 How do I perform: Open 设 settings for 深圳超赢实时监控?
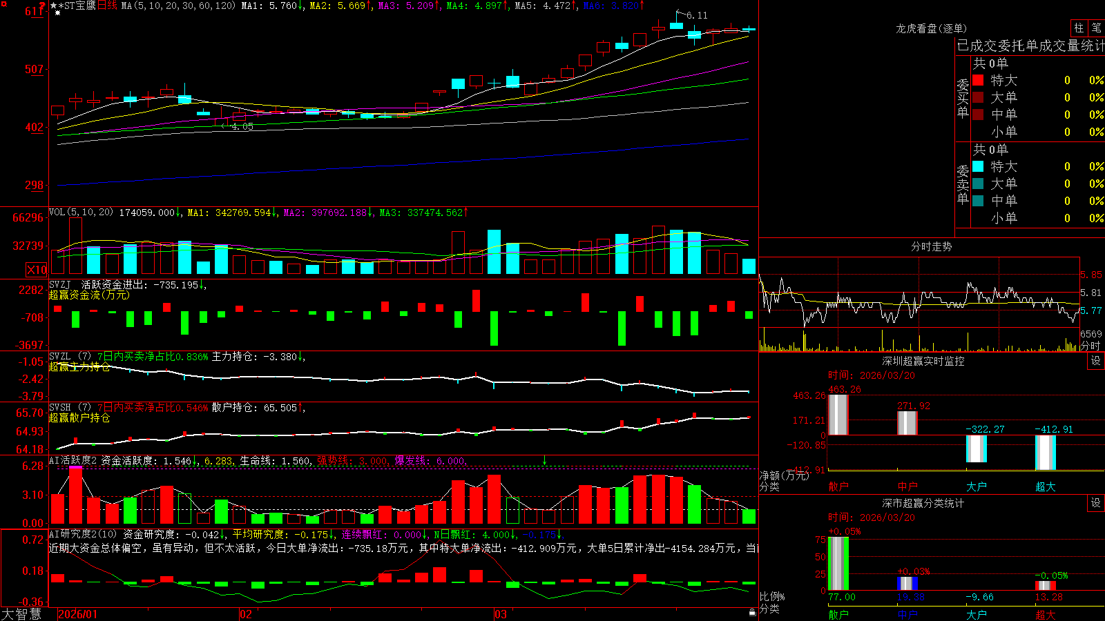point(1096,361)
